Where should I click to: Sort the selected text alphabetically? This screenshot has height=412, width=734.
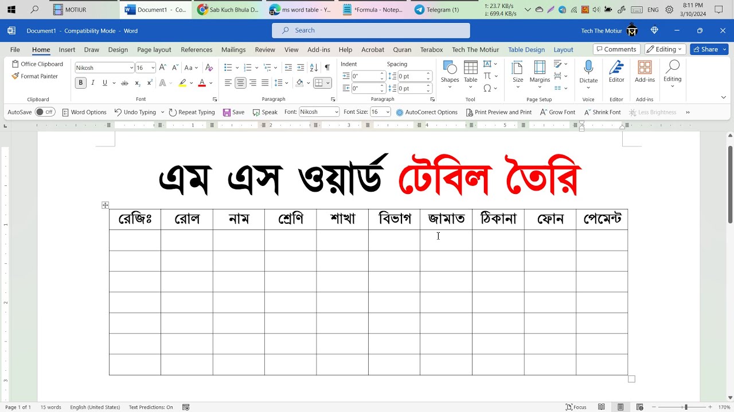point(314,68)
